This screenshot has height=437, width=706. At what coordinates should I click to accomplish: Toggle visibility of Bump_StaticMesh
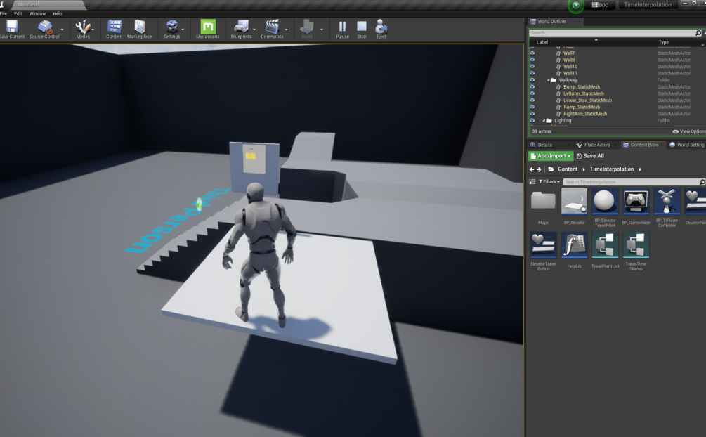532,86
